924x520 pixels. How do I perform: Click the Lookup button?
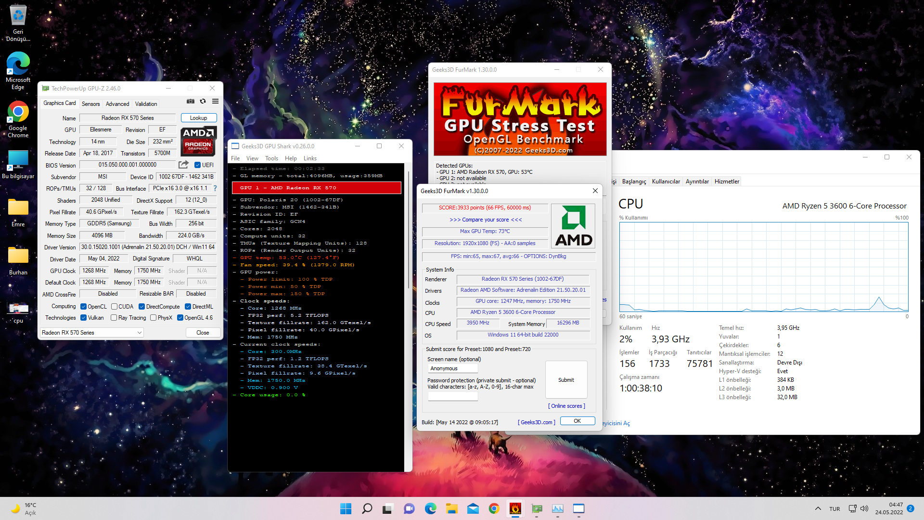tap(198, 118)
